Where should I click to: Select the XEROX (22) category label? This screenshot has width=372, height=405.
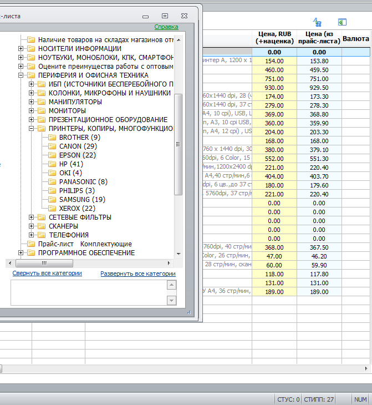pos(77,208)
